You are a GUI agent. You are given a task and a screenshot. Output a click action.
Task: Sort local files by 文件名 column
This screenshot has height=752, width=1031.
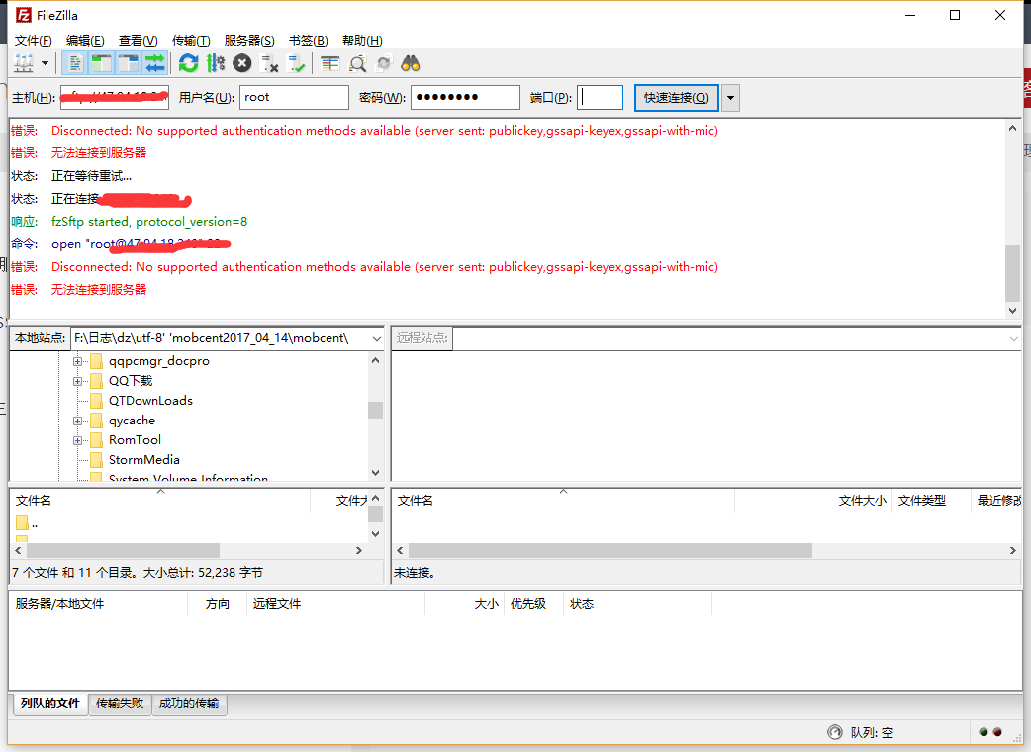click(160, 501)
